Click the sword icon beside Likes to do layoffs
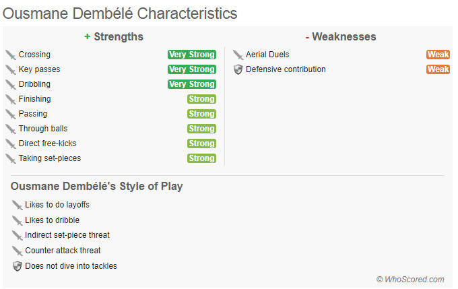 point(17,205)
